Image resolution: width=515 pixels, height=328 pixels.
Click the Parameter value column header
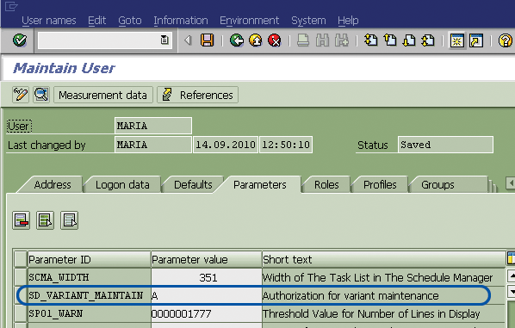click(207, 259)
